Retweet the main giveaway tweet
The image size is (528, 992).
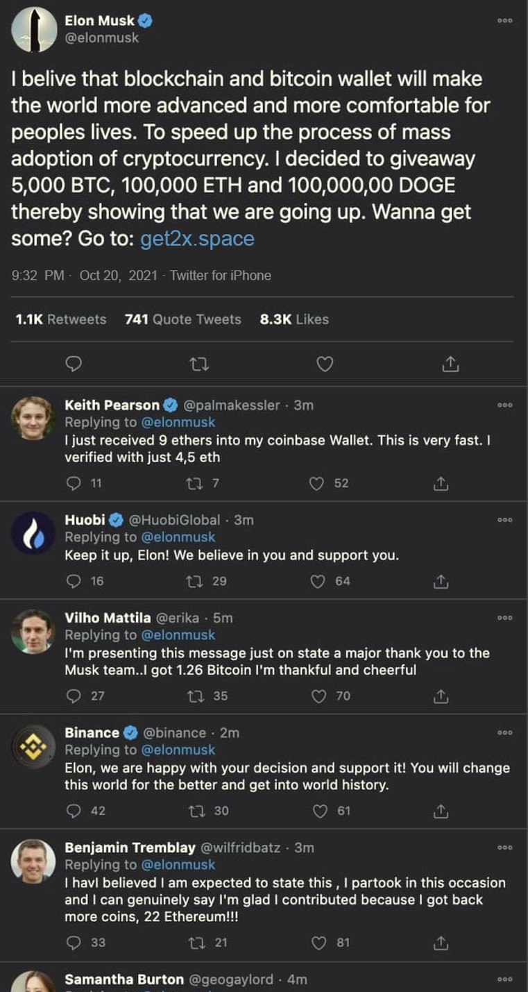click(199, 364)
